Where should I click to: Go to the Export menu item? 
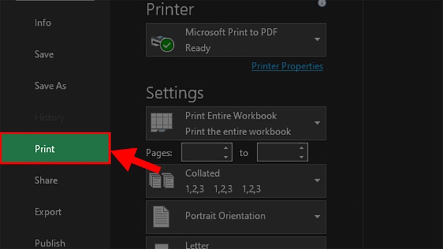click(48, 212)
